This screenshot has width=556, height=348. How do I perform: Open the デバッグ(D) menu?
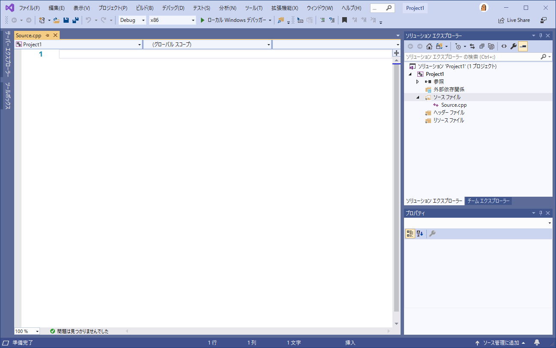click(173, 8)
